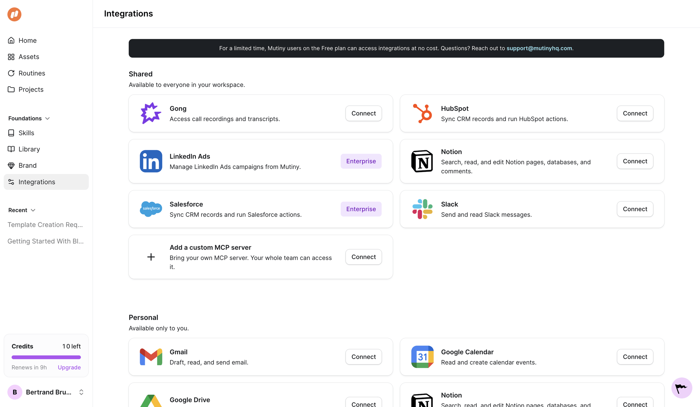The image size is (700, 407).
Task: Click the Upgrade link in Credits
Action: (69, 367)
